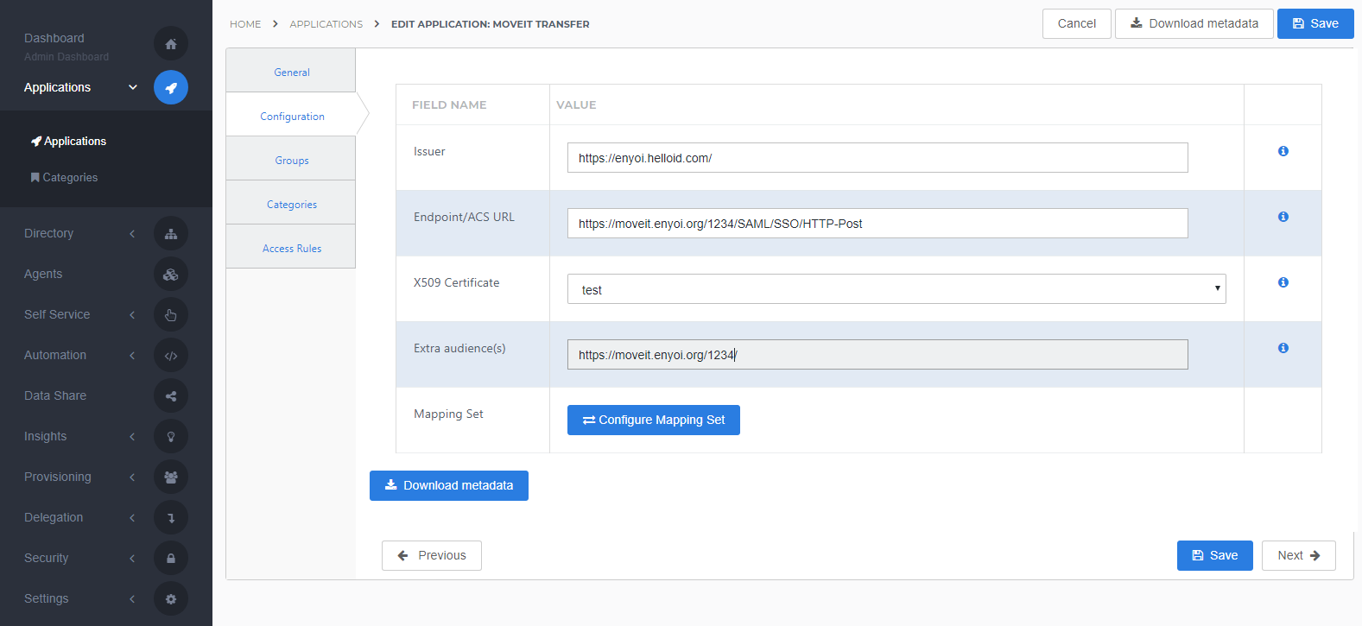This screenshot has height=626, width=1362.
Task: Click the Next button
Action: tap(1299, 555)
